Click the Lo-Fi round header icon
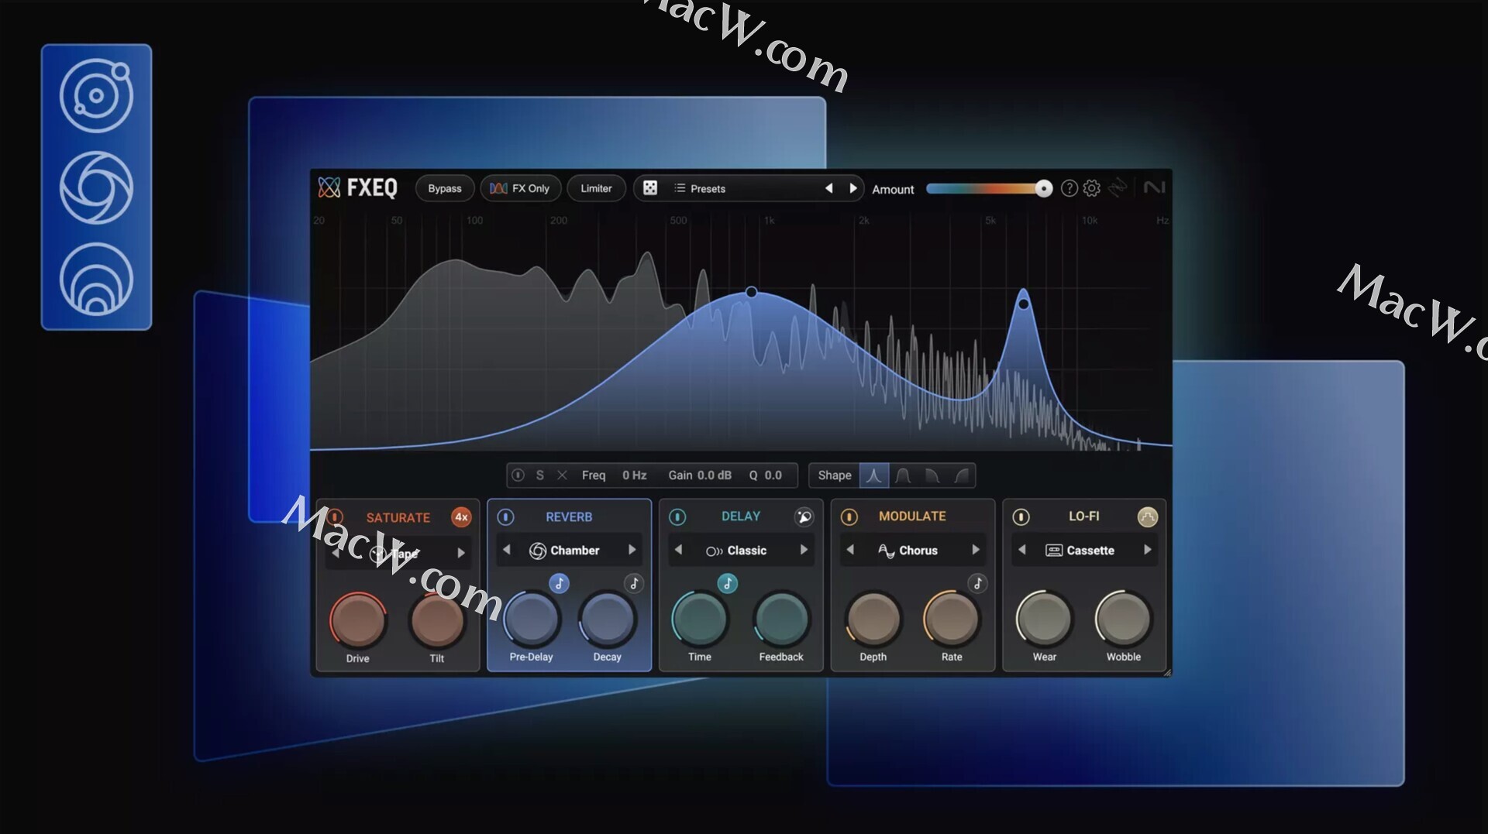 coord(1147,517)
